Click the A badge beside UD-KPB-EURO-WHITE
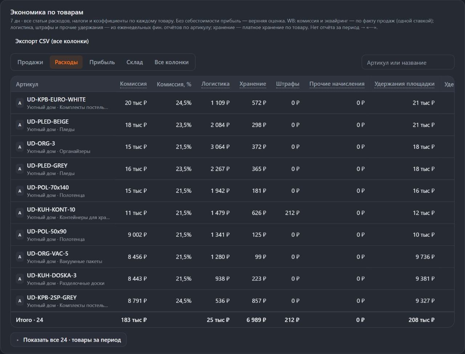Image resolution: width=465 pixels, height=354 pixels. pos(20,103)
